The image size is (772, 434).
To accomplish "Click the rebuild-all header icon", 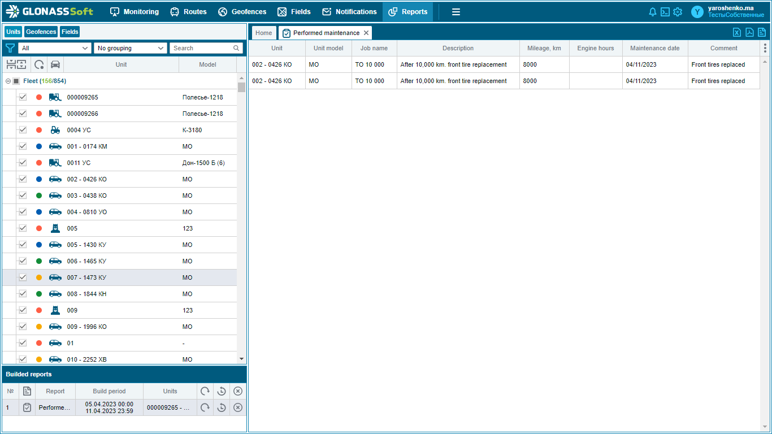I will 205,391.
